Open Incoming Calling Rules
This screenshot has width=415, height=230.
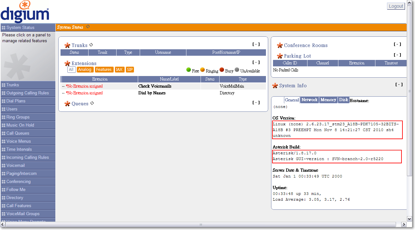click(28, 157)
